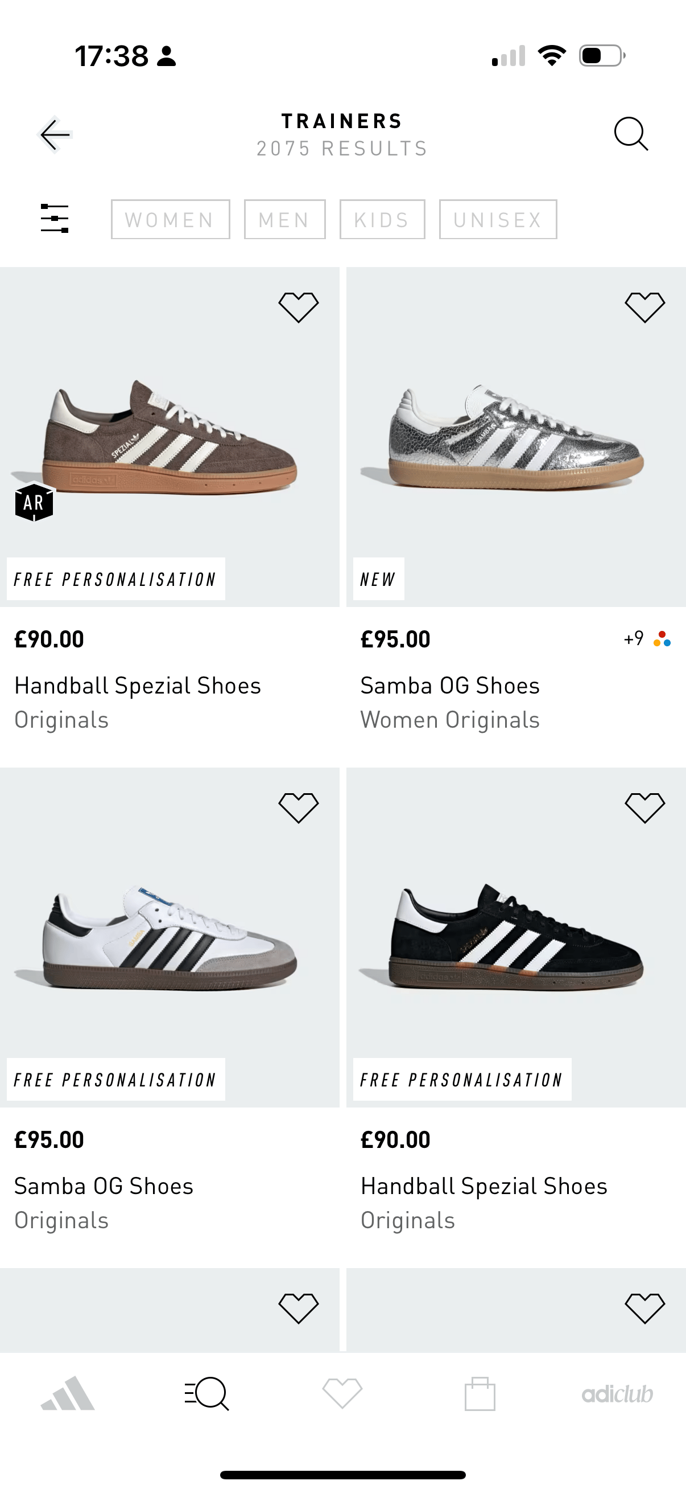The height and width of the screenshot is (1493, 686).
Task: Select the KIDS filter chip
Action: point(383,219)
